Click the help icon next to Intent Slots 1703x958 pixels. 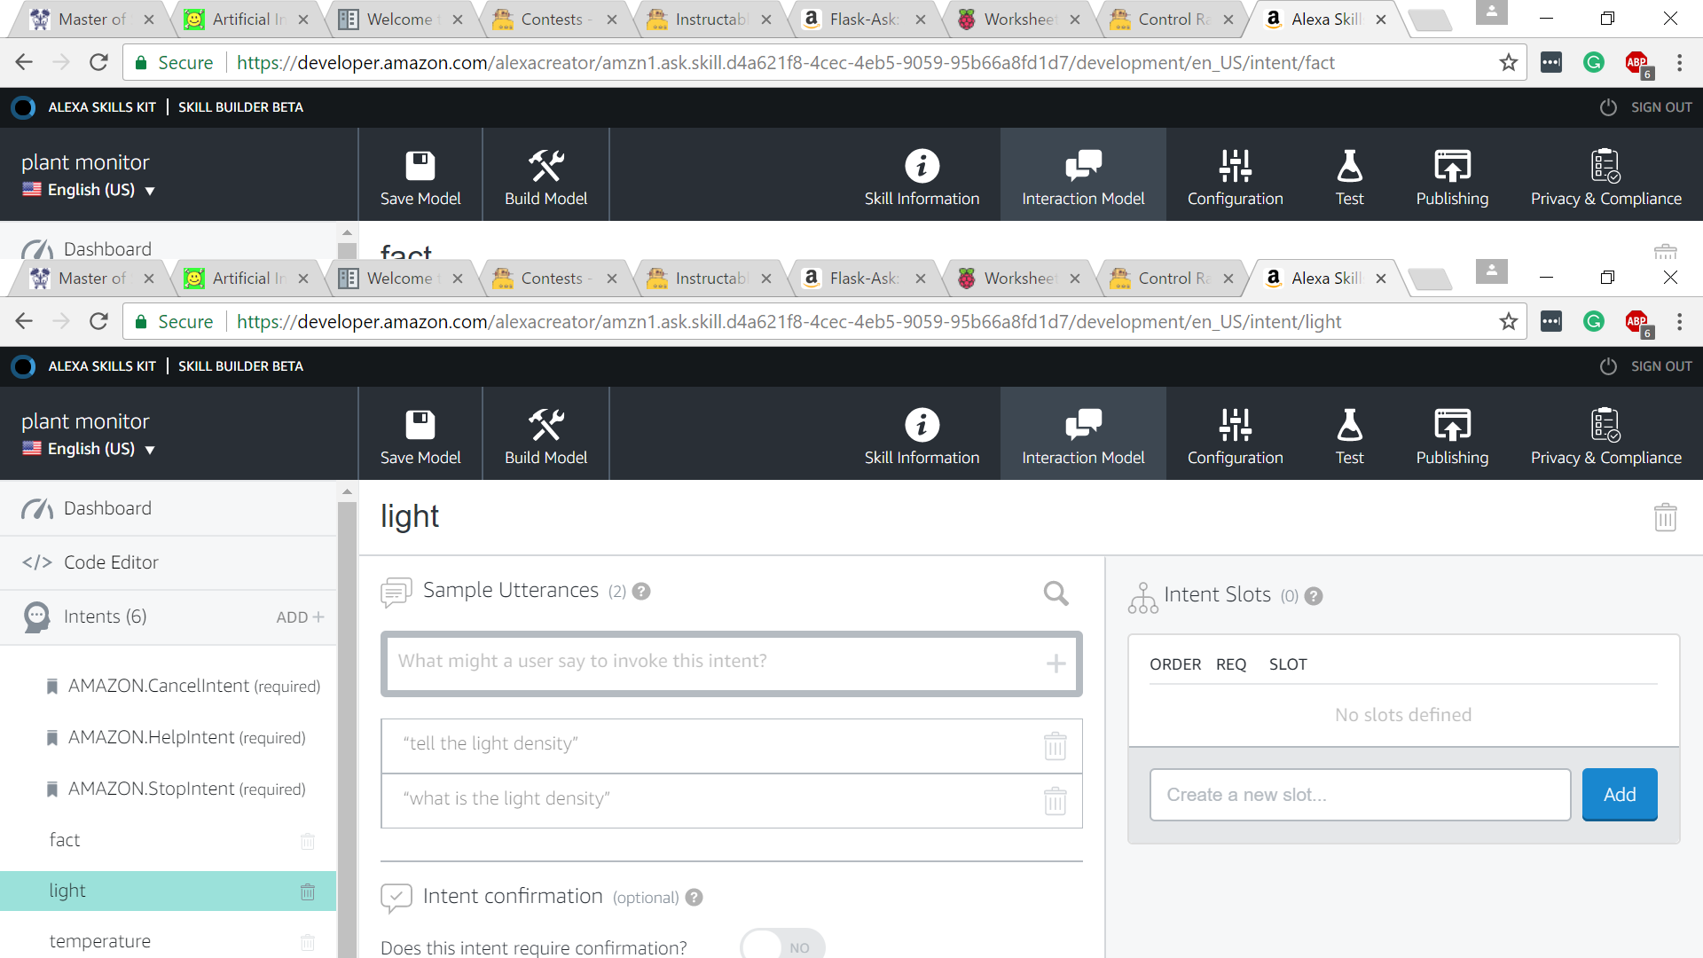(x=1314, y=596)
